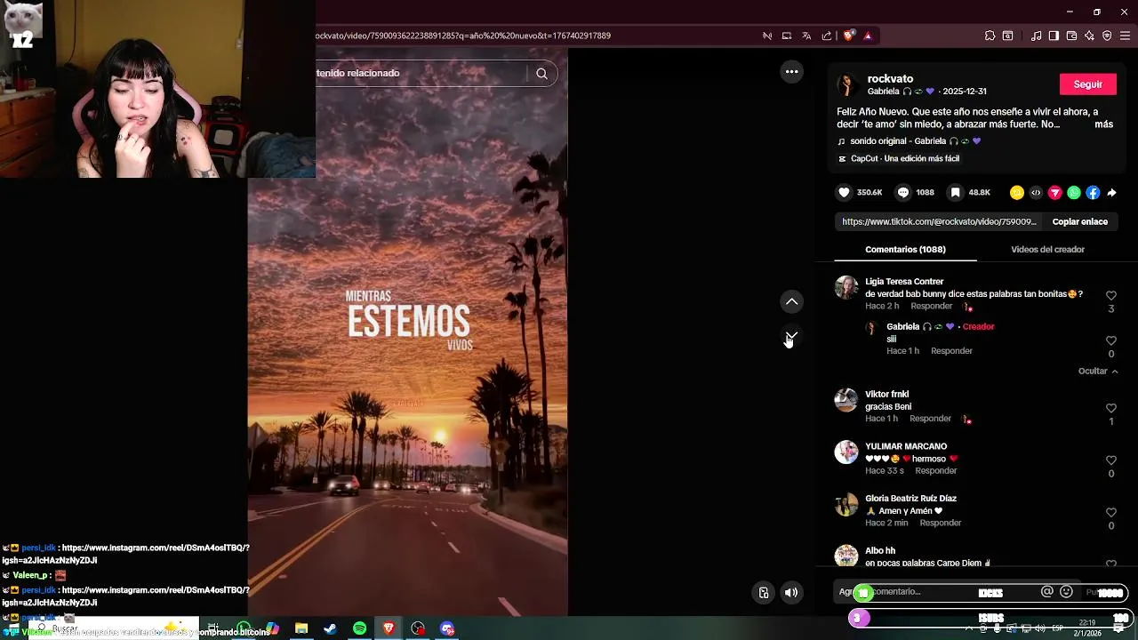1138x640 pixels.
Task: Like Viktor frnkl's comment
Action: (x=1110, y=408)
